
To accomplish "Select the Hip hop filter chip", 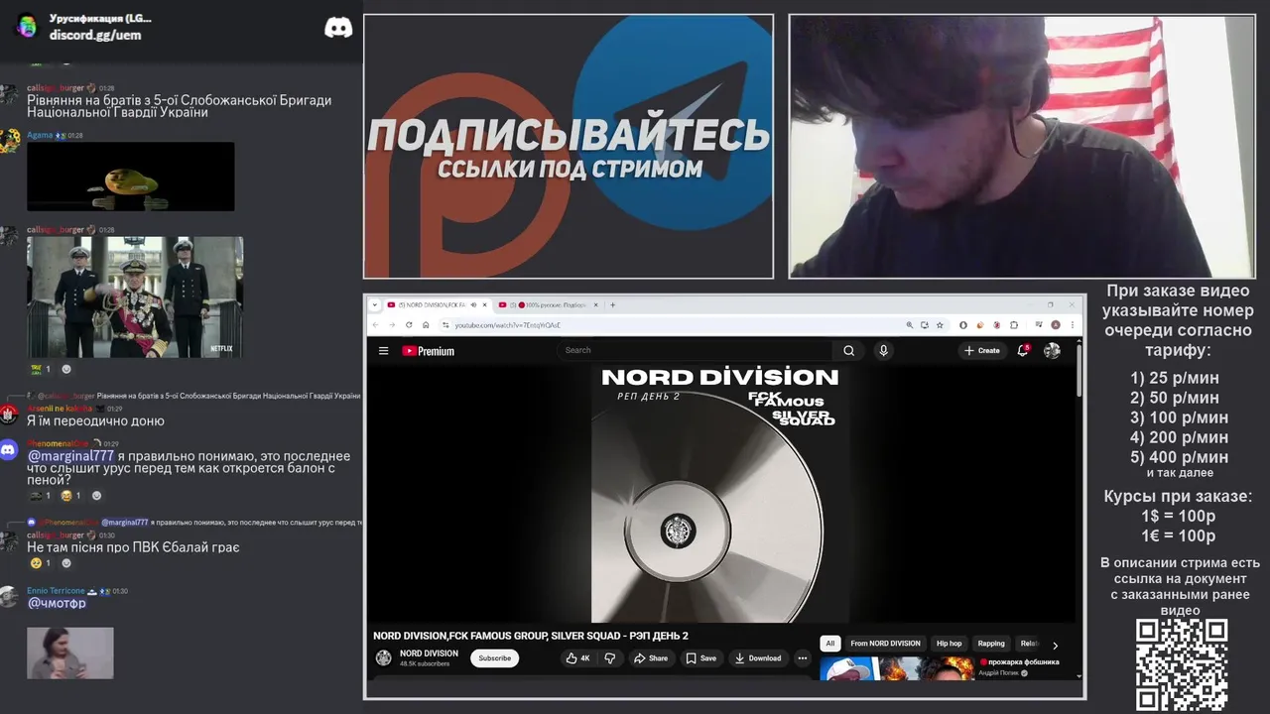I will tap(949, 644).
